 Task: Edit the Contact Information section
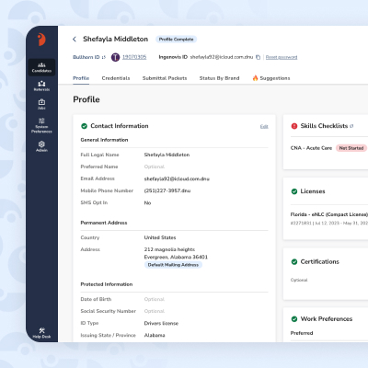264,126
